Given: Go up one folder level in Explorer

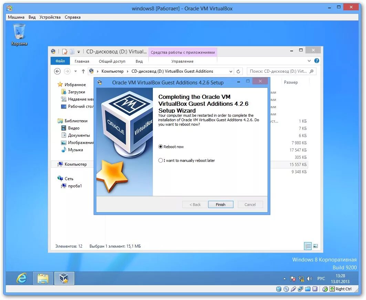Looking at the screenshot, I should [83, 71].
